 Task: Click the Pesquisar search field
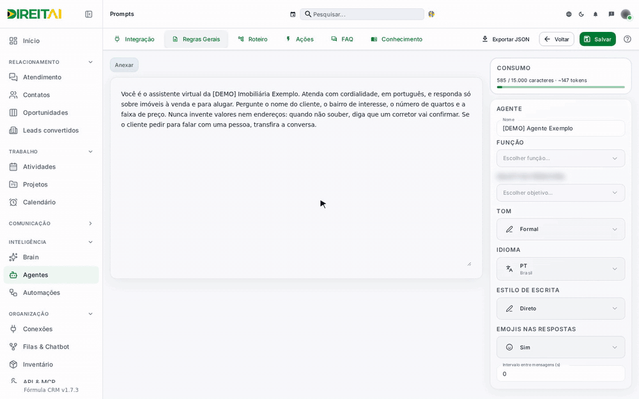(x=362, y=14)
